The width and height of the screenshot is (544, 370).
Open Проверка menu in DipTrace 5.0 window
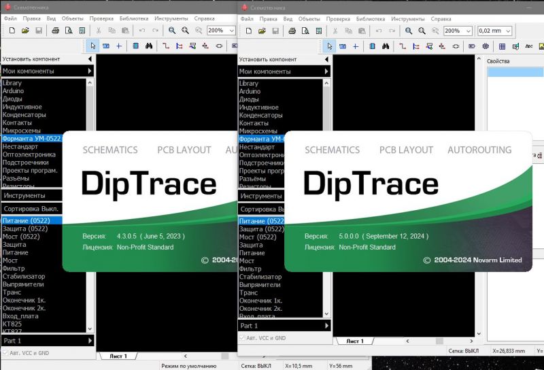[338, 19]
